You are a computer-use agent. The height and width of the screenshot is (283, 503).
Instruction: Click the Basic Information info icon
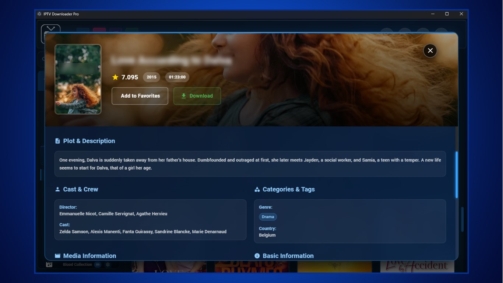tap(257, 255)
